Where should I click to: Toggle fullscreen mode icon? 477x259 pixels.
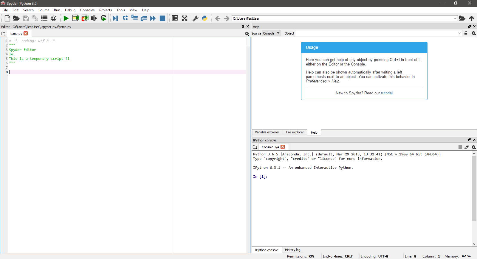tap(185, 18)
